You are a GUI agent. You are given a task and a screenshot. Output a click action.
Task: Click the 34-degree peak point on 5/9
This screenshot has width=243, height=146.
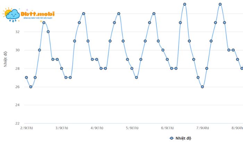154,14
